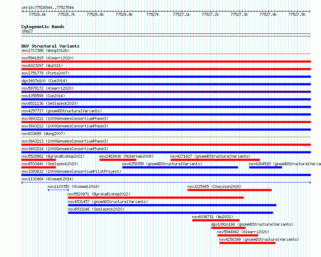This screenshot has width=321, height=257.
Task: Click the red bar under nsv5520871
Action: (156, 198)
